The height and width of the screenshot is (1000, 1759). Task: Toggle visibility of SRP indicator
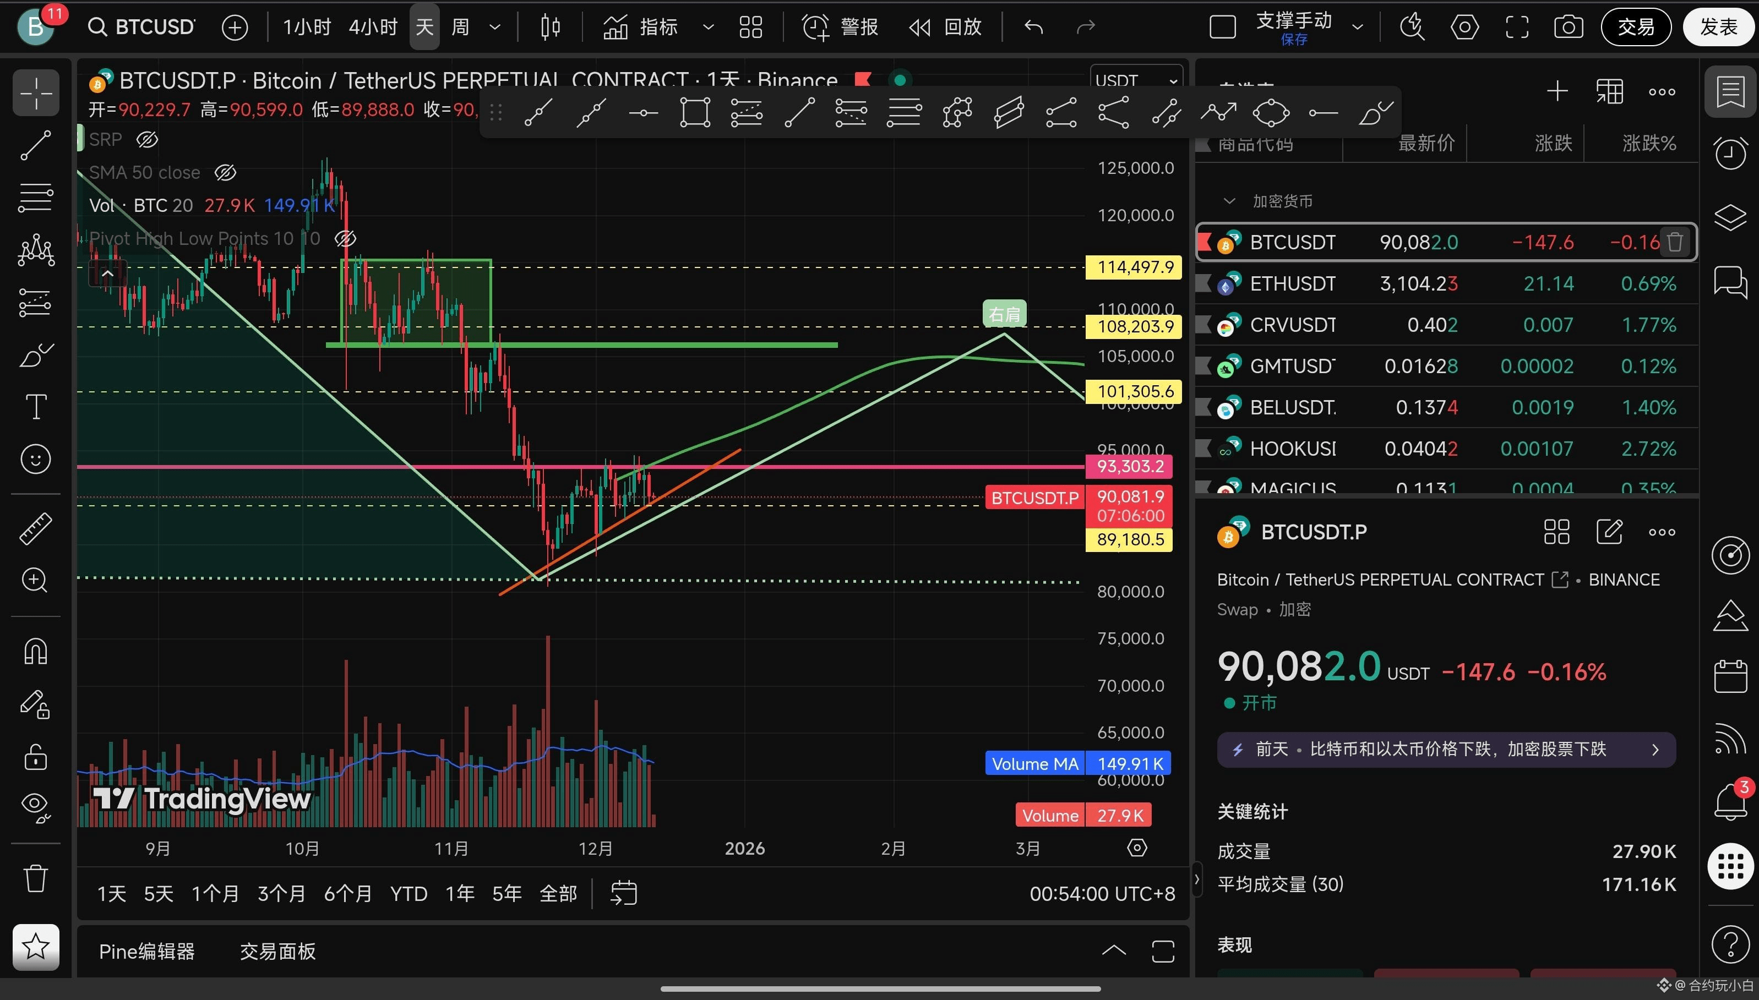tap(147, 140)
